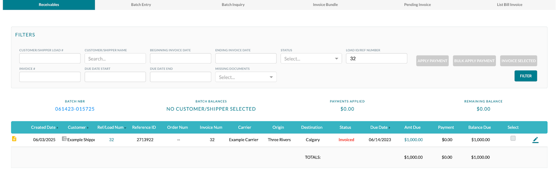The height and width of the screenshot is (172, 559).
Task: Sort by Created Date column arrow
Action: coord(57,128)
